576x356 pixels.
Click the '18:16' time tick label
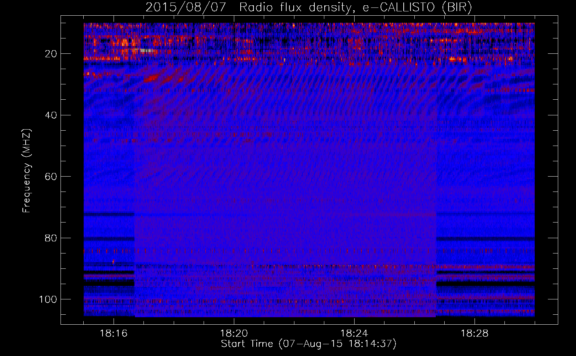pos(114,334)
